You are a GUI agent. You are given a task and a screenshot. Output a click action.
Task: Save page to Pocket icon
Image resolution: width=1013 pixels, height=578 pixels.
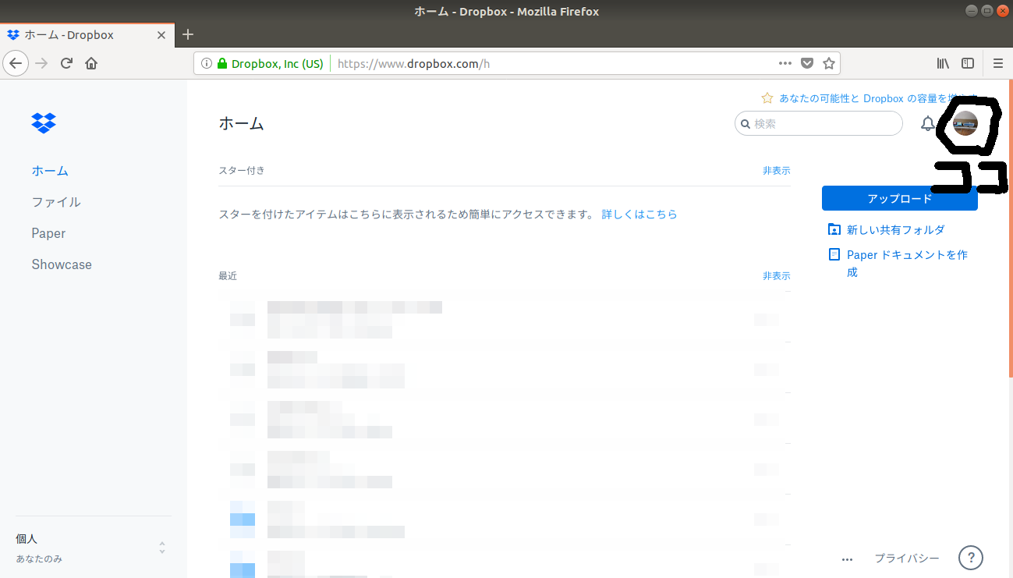pyautogui.click(x=808, y=63)
